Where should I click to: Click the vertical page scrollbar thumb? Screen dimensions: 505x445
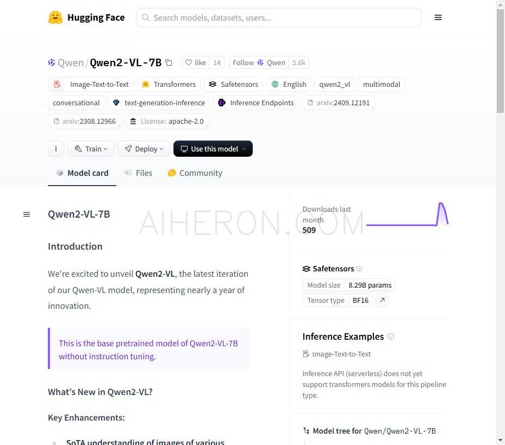pos(500,61)
